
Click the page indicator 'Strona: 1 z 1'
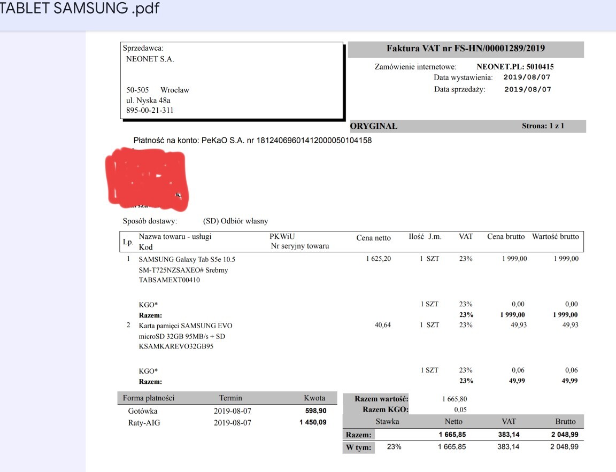pyautogui.click(x=543, y=126)
